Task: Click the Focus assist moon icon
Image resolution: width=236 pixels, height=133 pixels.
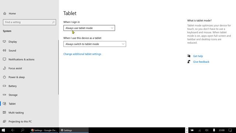Action: (4, 68)
